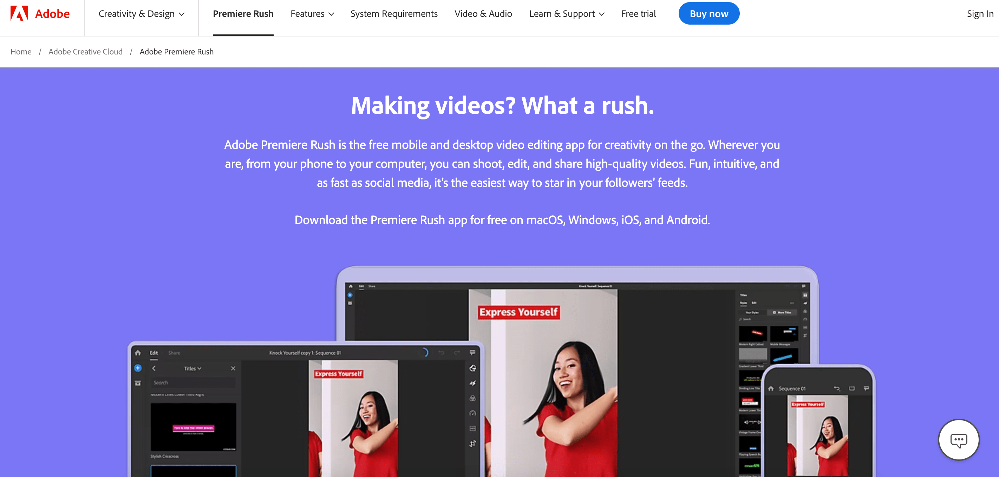
Task: Open Color circles icon on tablet rail
Action: point(473,398)
